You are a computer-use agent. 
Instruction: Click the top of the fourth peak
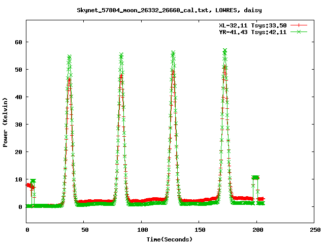pyautogui.click(x=224, y=51)
